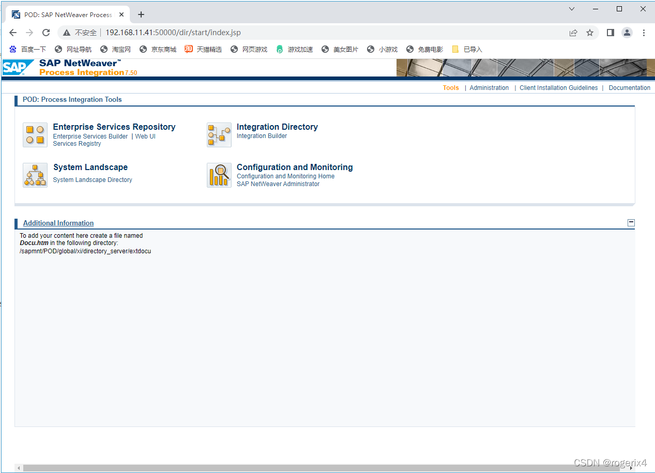Open 百度一下 bookmark

point(28,49)
